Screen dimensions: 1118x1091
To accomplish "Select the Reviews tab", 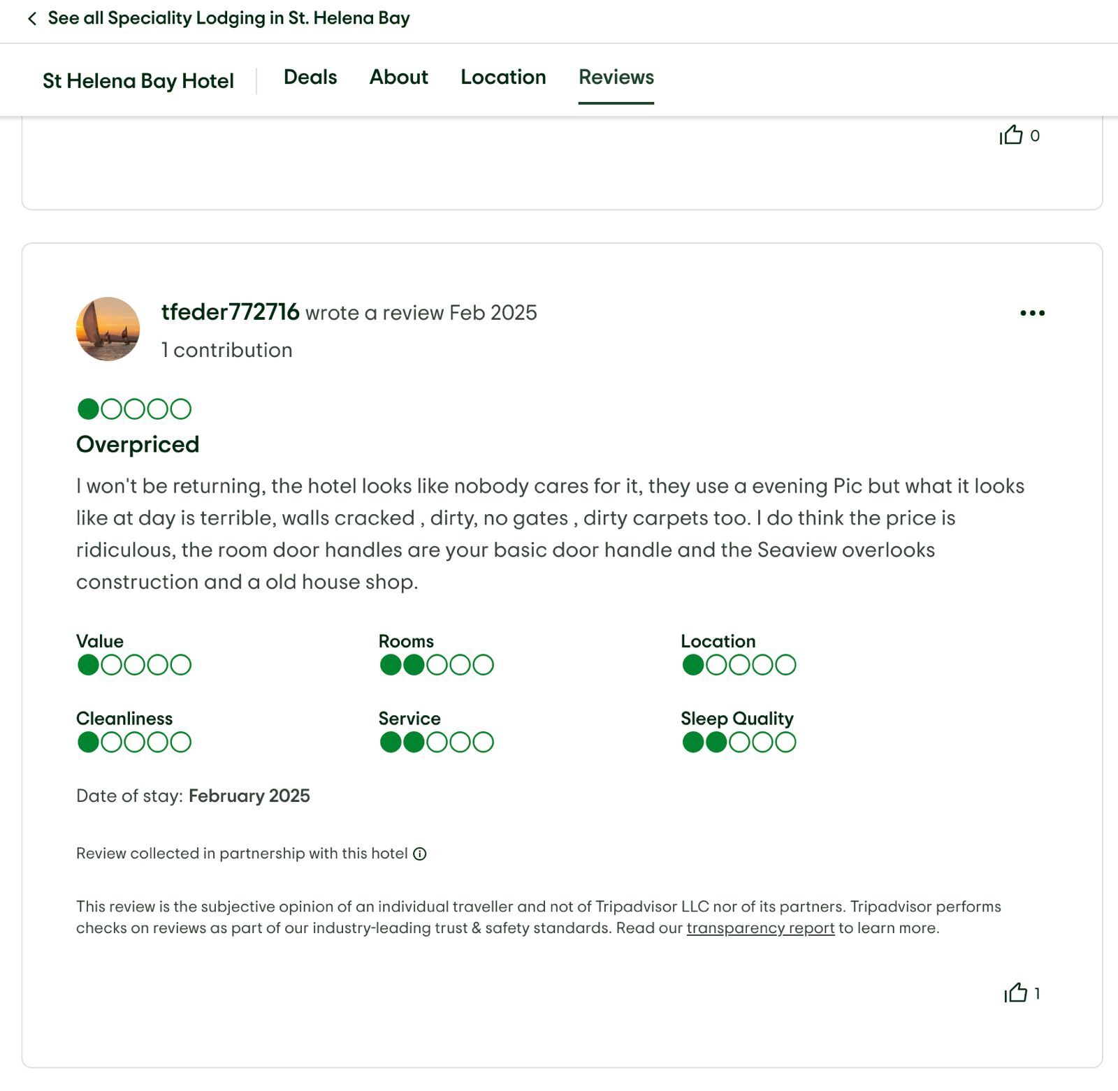I will pos(616,77).
